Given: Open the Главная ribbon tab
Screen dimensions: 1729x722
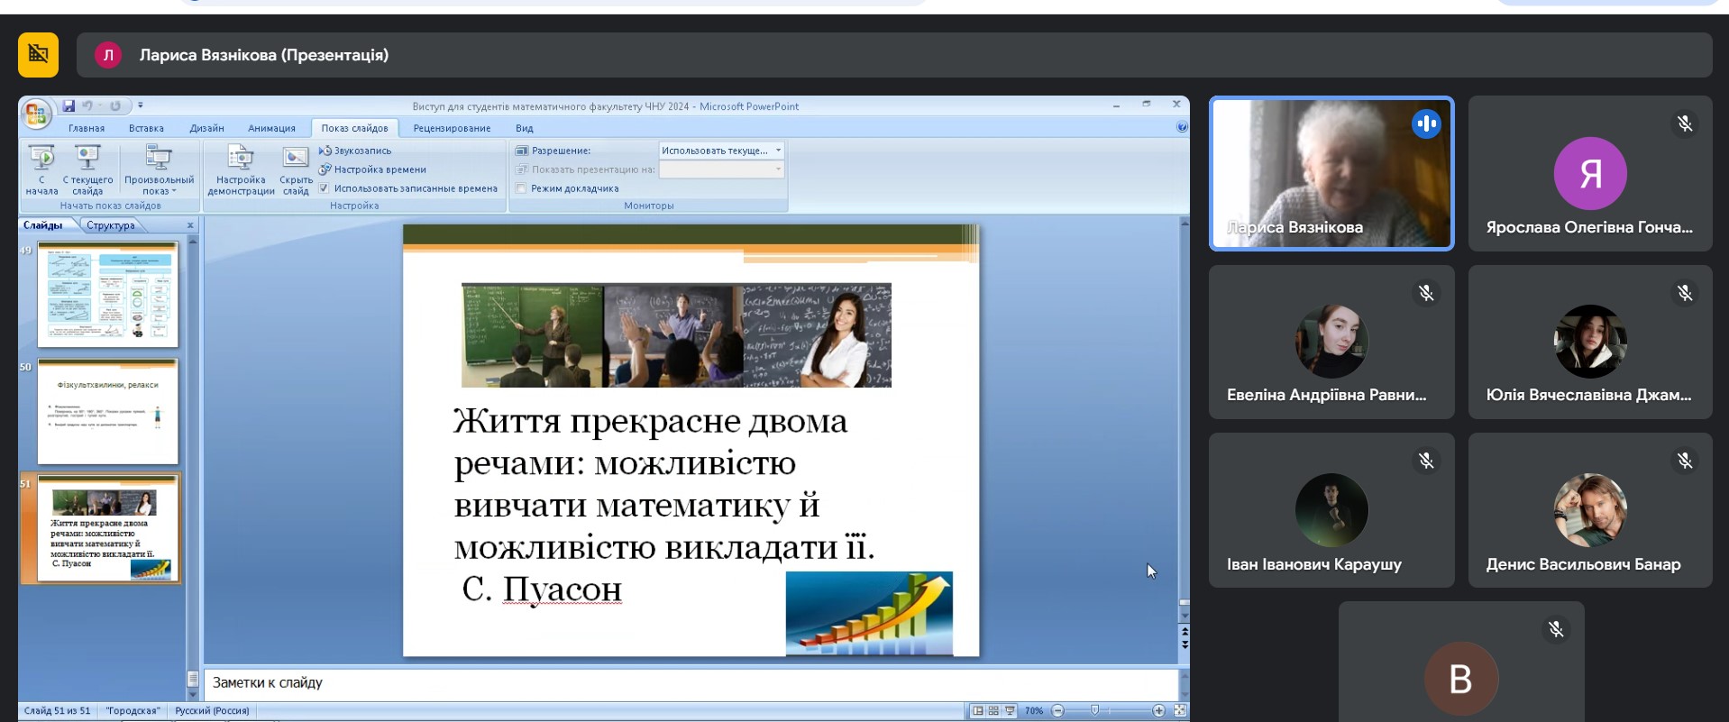Looking at the screenshot, I should point(87,128).
